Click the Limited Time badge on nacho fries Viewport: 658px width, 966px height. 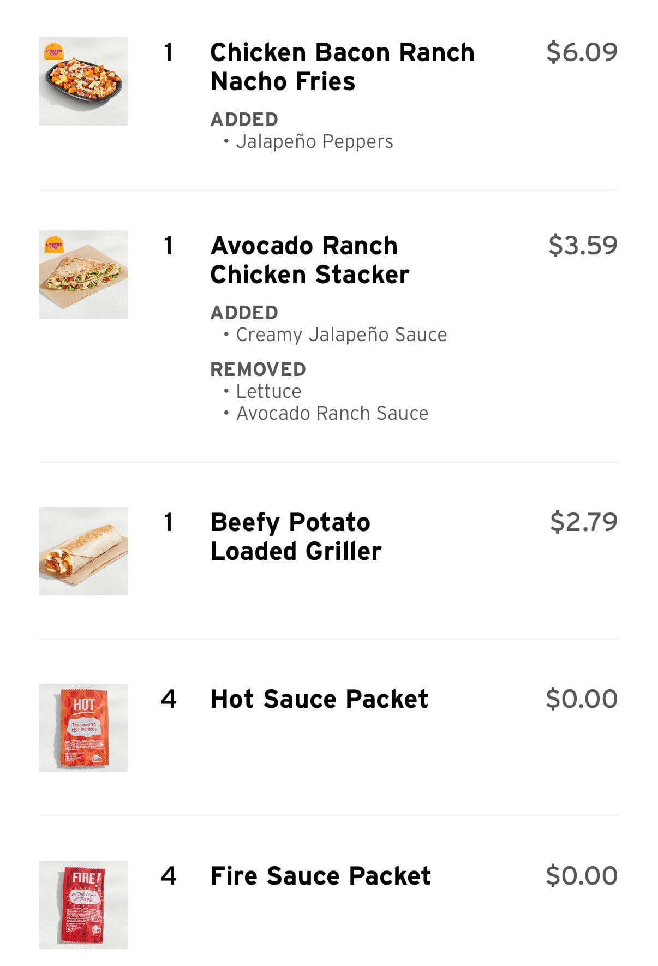pos(53,52)
